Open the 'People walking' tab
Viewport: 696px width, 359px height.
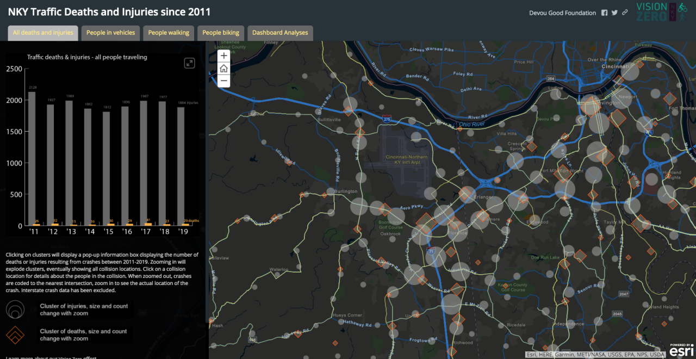coord(169,33)
